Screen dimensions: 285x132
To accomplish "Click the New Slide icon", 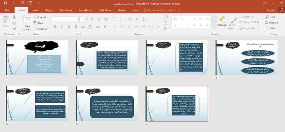I will click(27, 19).
